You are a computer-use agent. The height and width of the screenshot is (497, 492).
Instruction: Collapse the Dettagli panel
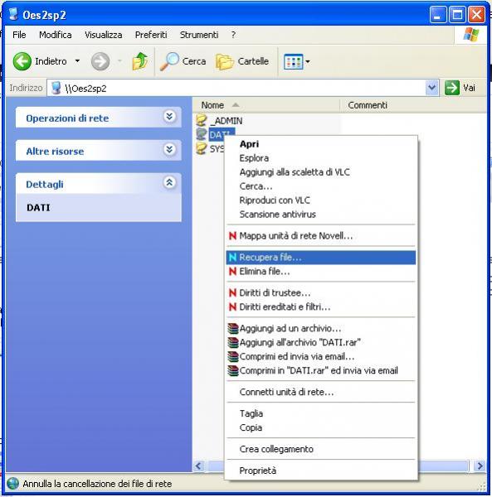[x=169, y=182]
